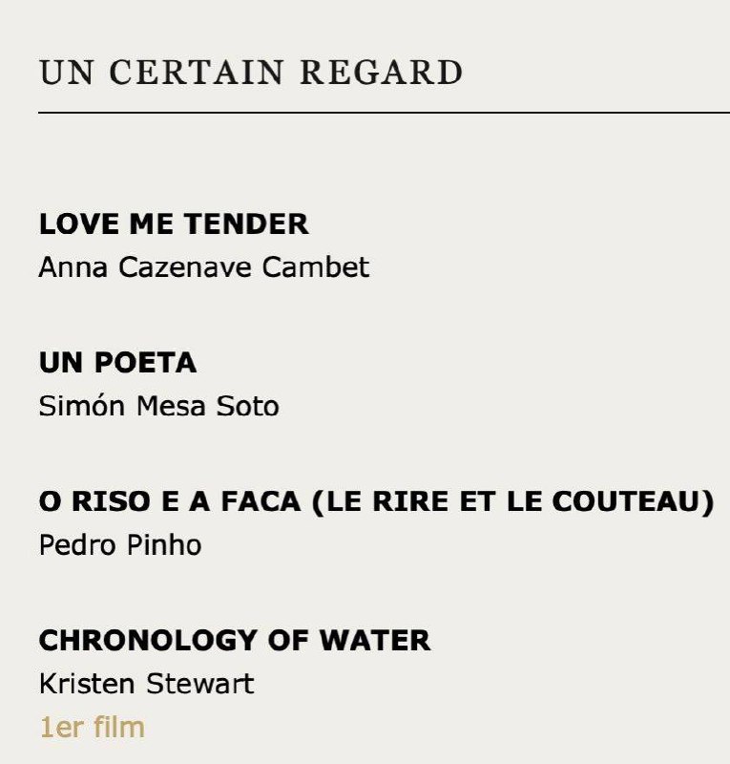Screen dimensions: 730x764
Task: Click the word REGARD in the heading
Action: pyautogui.click(x=382, y=73)
